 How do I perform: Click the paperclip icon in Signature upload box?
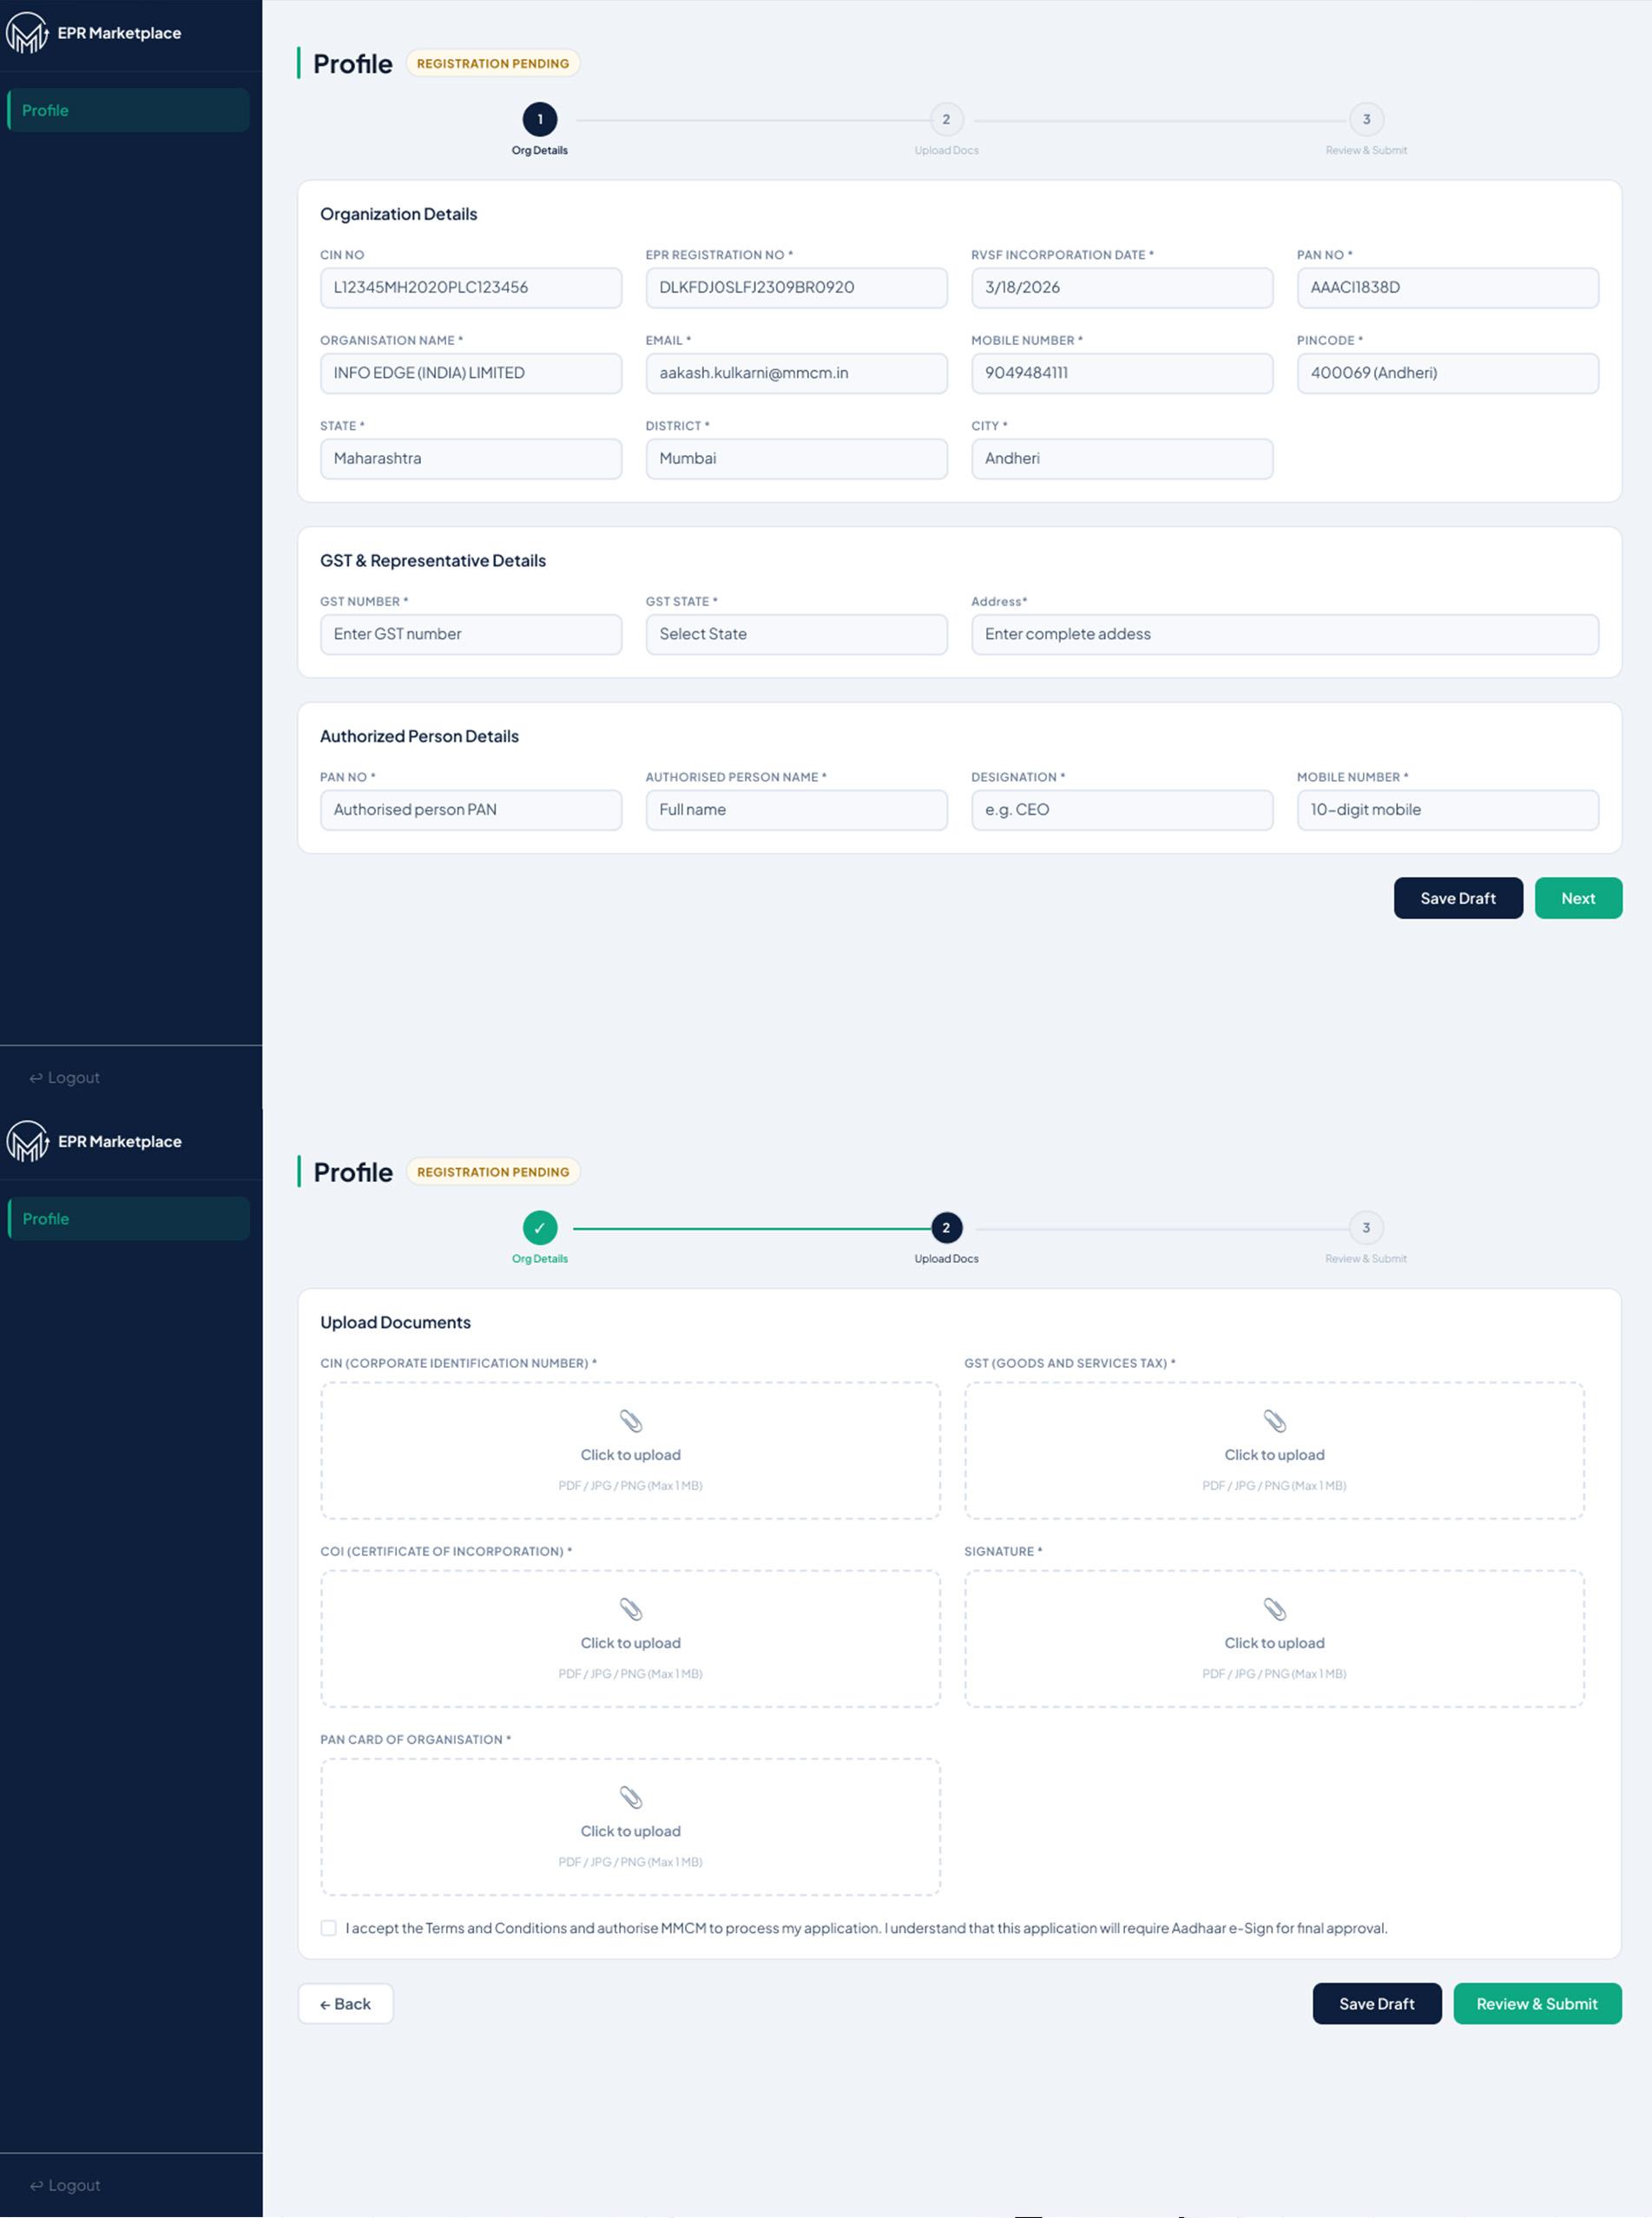(x=1274, y=1608)
